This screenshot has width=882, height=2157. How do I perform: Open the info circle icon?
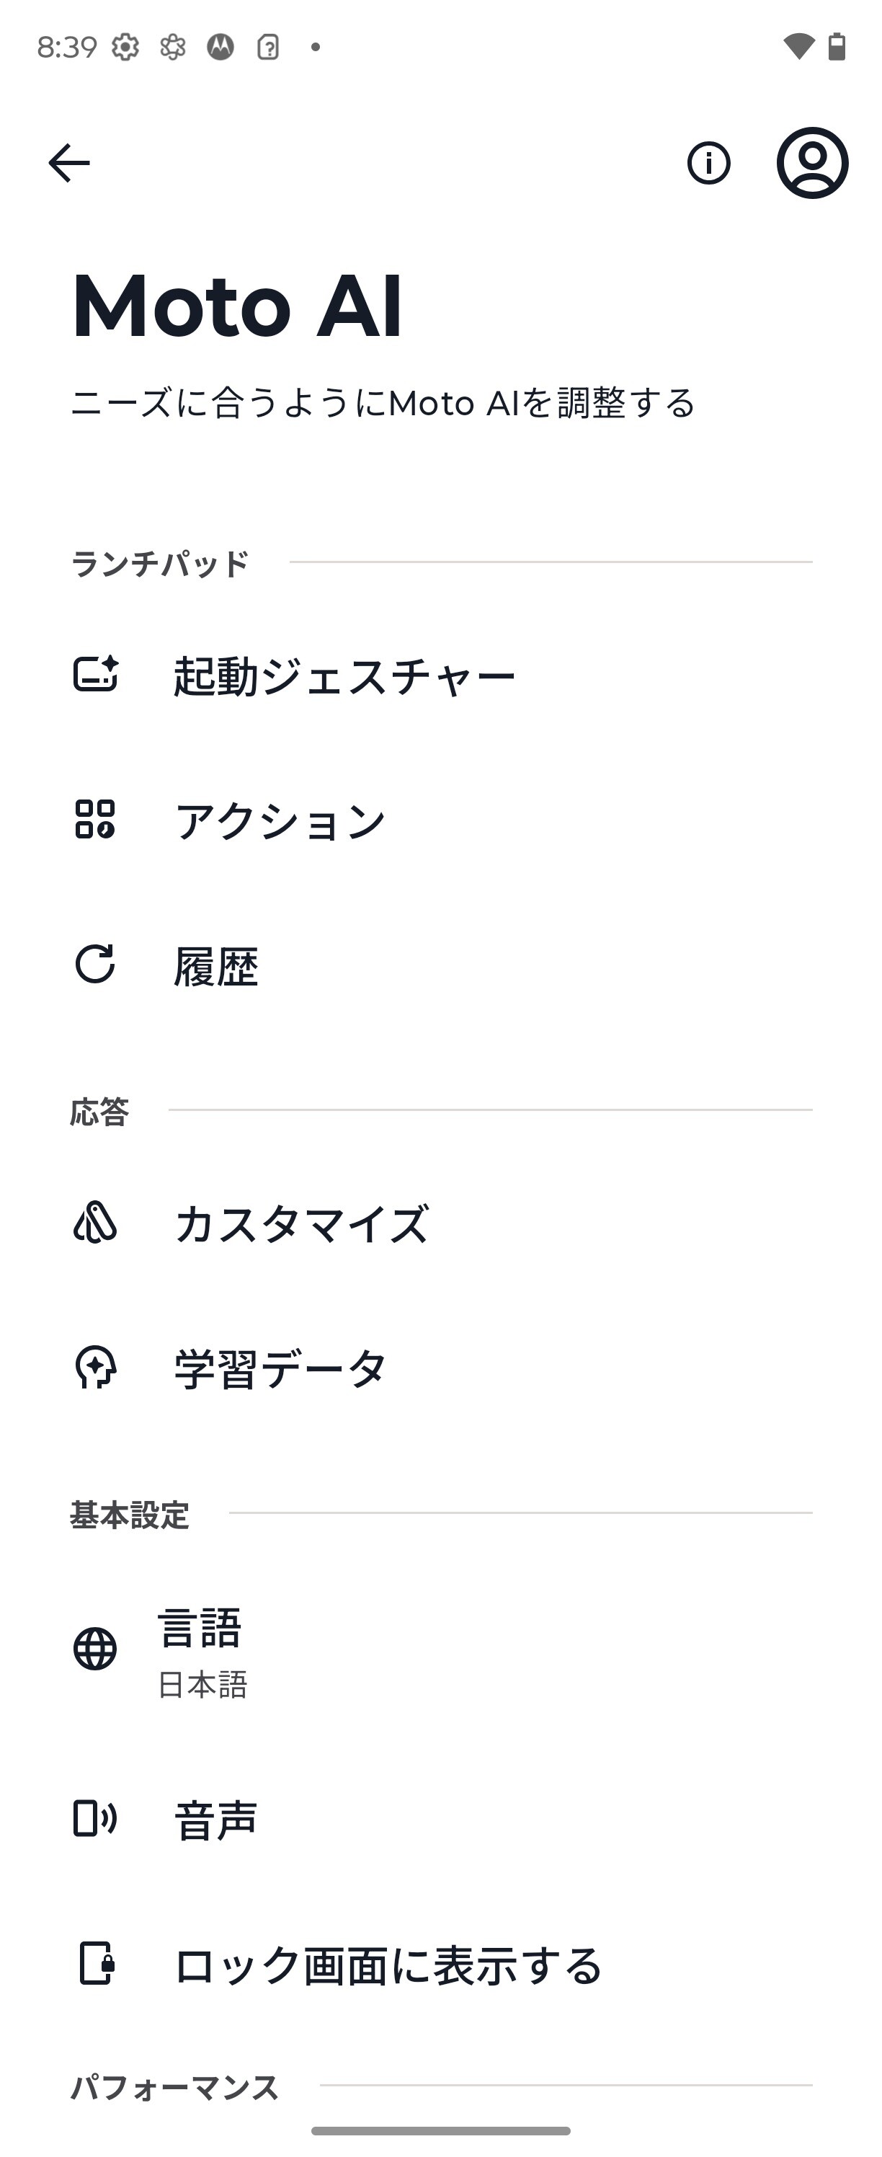[x=709, y=162]
